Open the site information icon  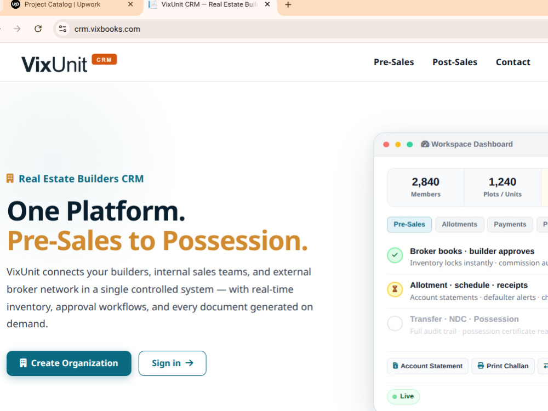click(62, 28)
